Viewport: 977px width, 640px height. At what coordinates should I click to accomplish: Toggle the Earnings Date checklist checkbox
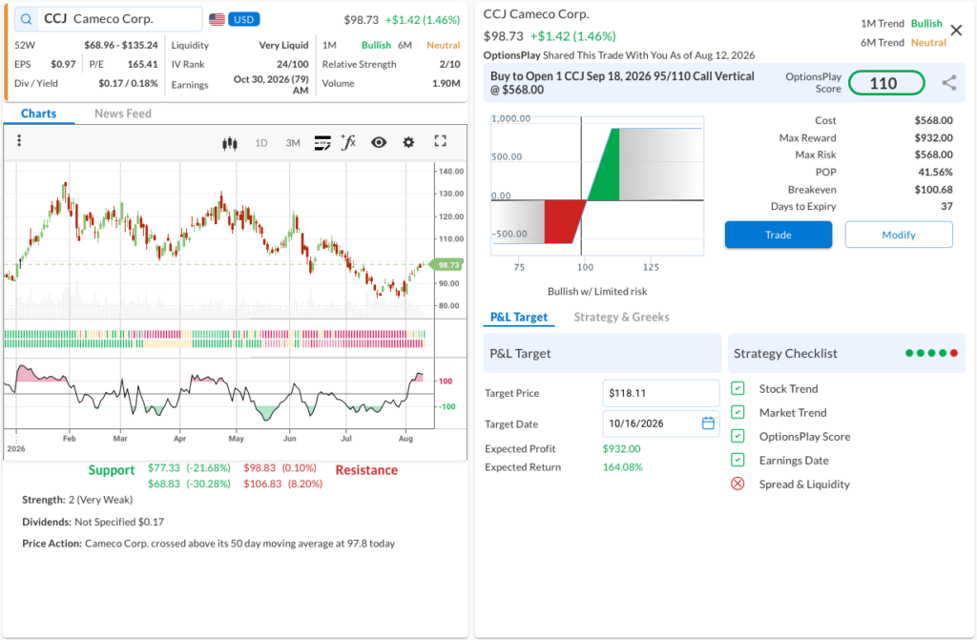point(738,461)
